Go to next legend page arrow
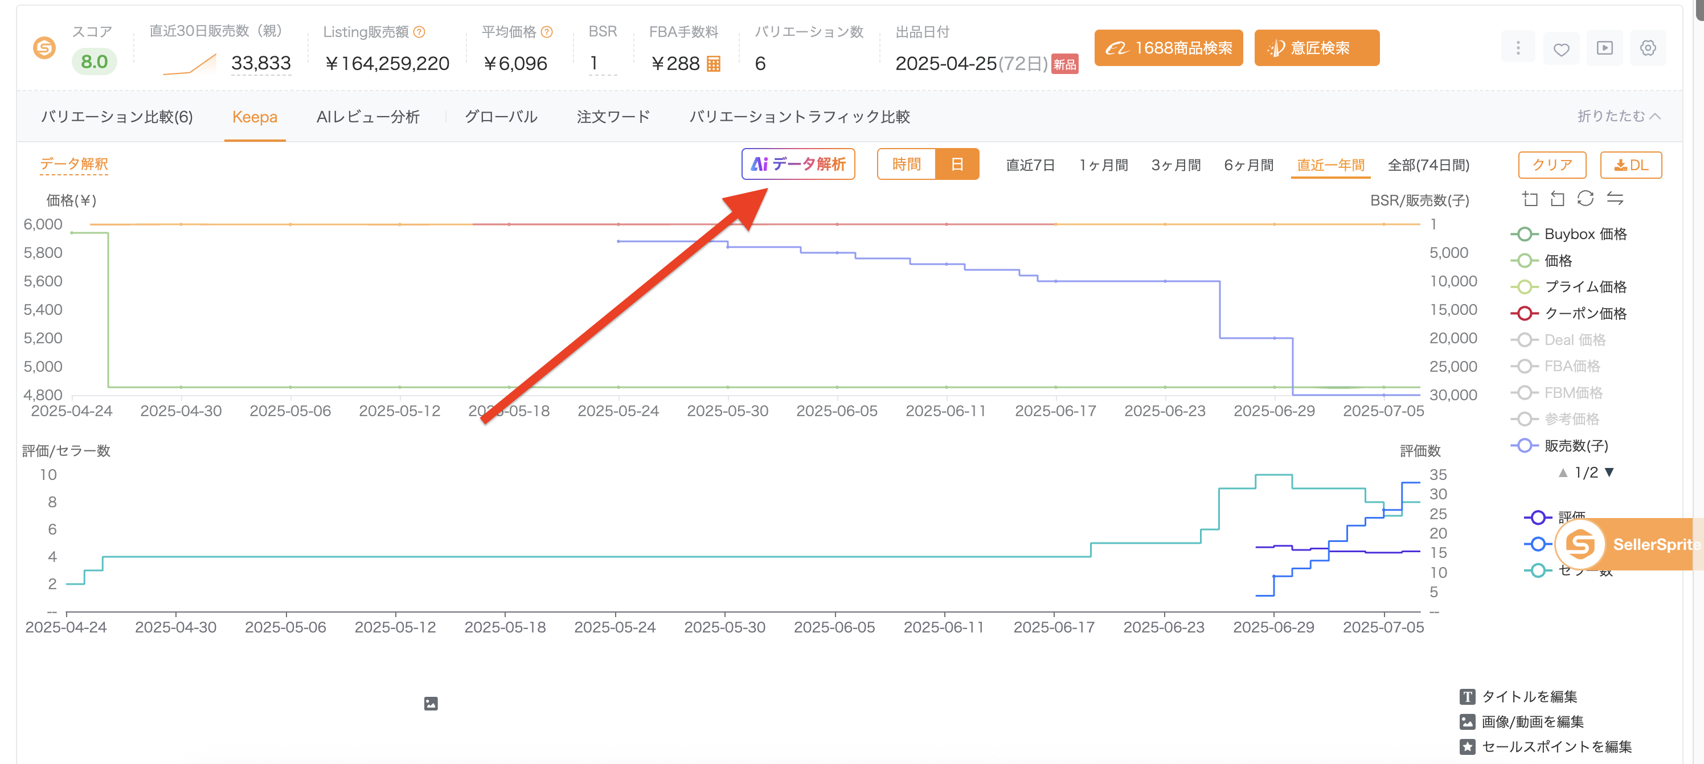Screen dimensions: 1704x764 (1610, 473)
